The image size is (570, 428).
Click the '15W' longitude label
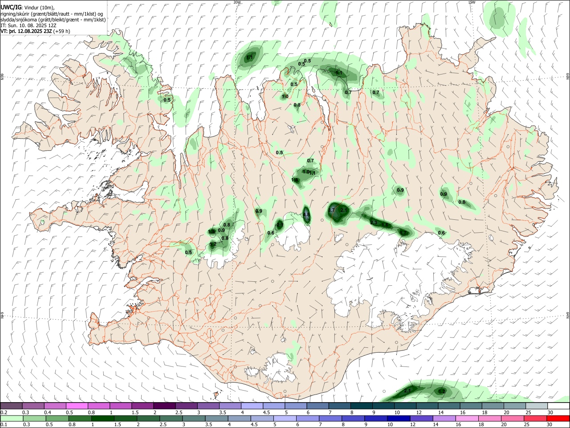click(x=472, y=2)
